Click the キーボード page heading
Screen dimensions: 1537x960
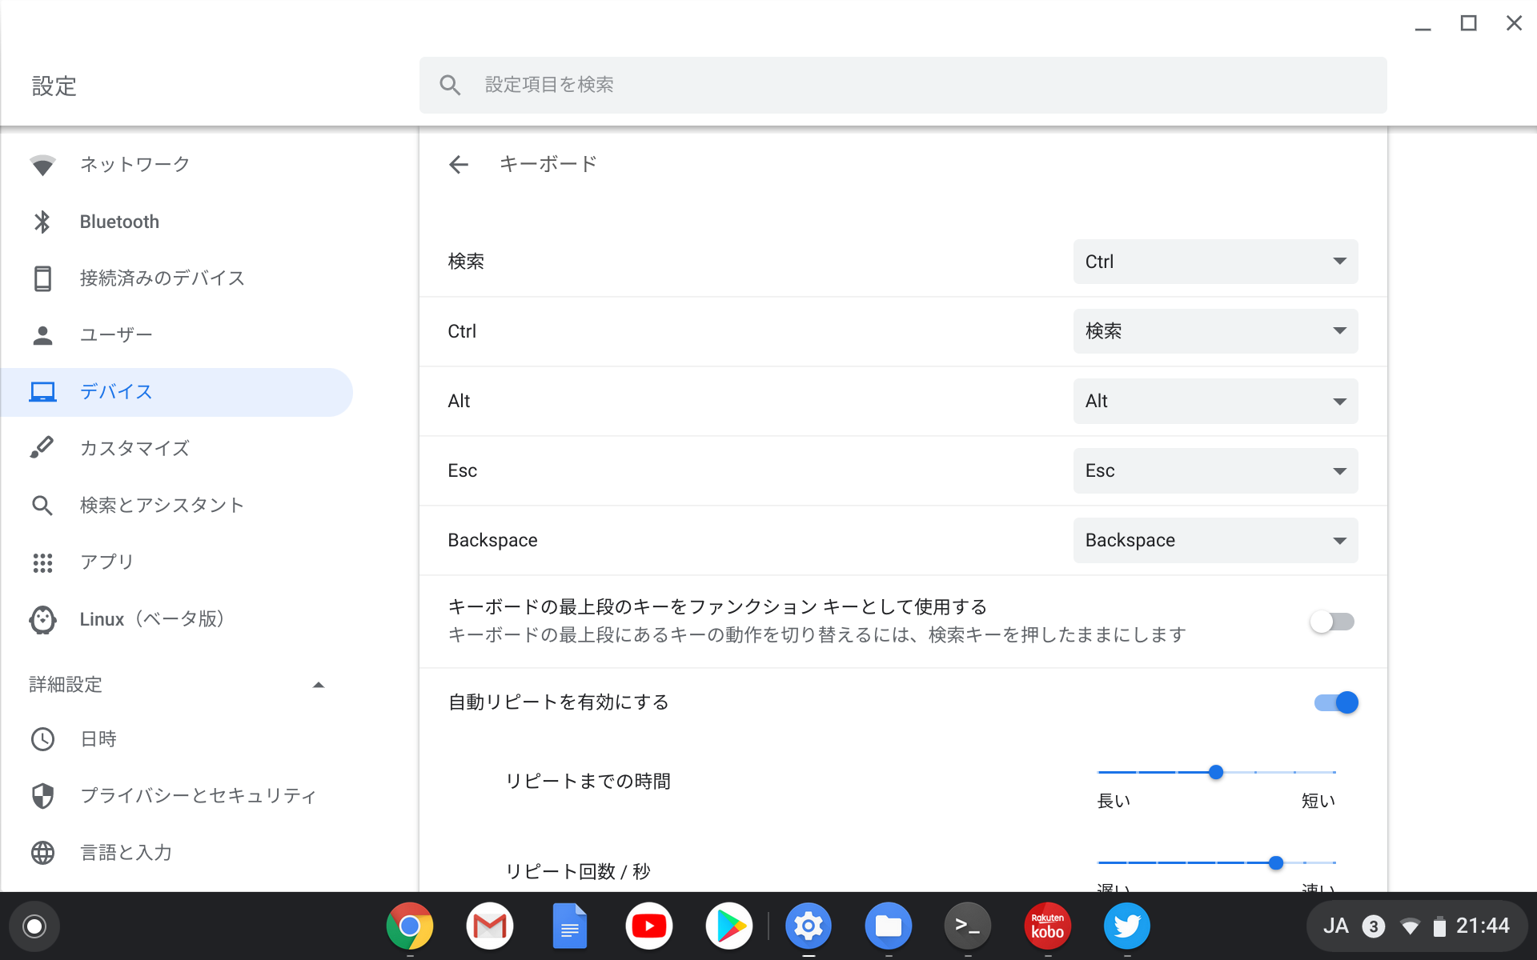coord(548,164)
